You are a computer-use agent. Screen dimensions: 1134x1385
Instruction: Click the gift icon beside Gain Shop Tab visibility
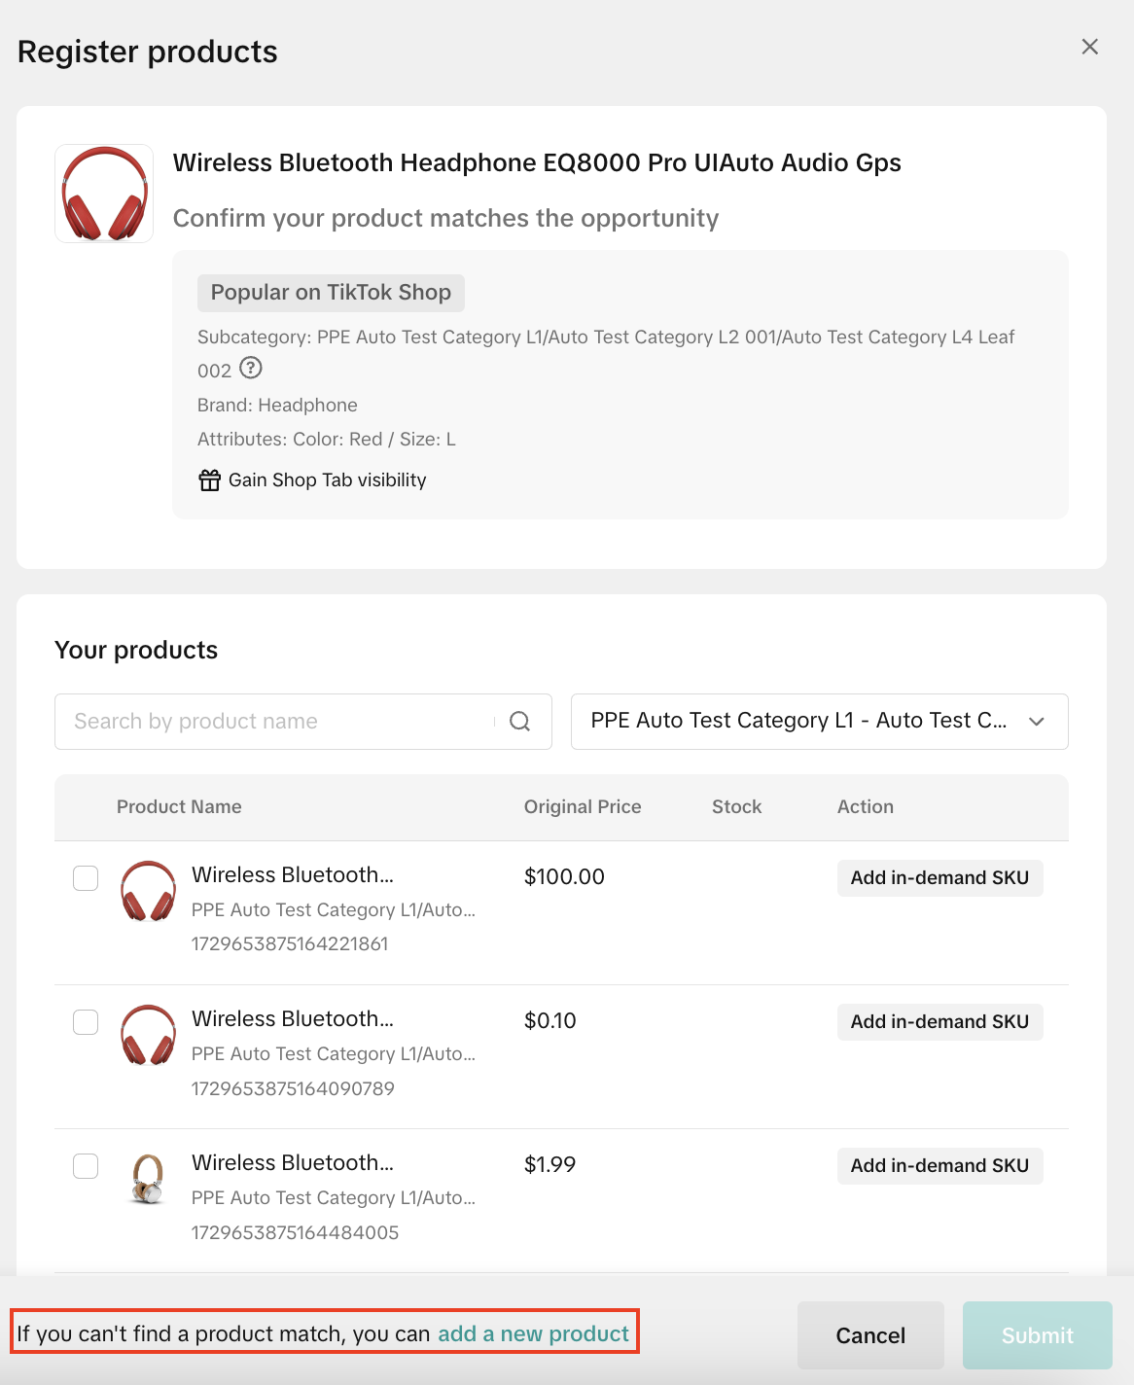(x=209, y=480)
